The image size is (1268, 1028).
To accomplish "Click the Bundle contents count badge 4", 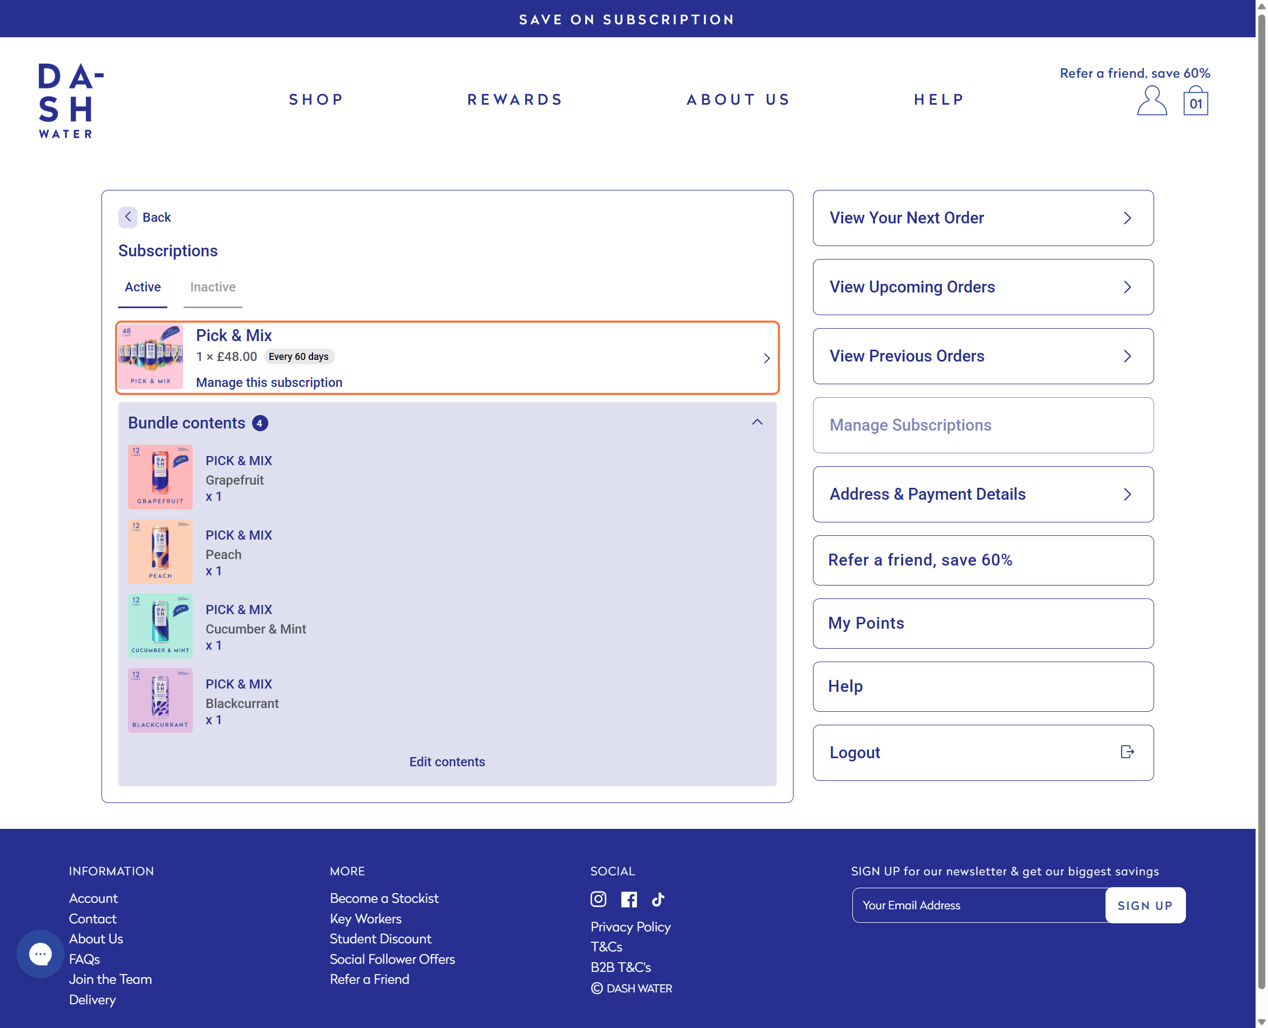I will (x=260, y=424).
